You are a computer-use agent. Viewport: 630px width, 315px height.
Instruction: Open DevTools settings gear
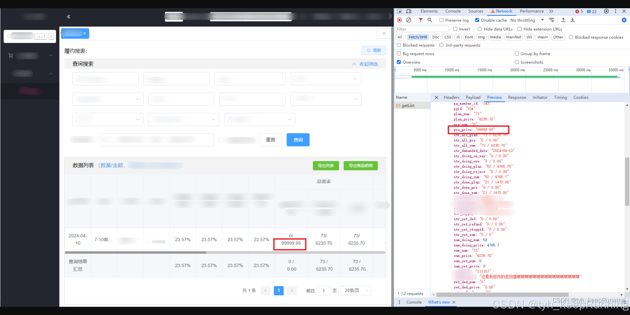(606, 11)
